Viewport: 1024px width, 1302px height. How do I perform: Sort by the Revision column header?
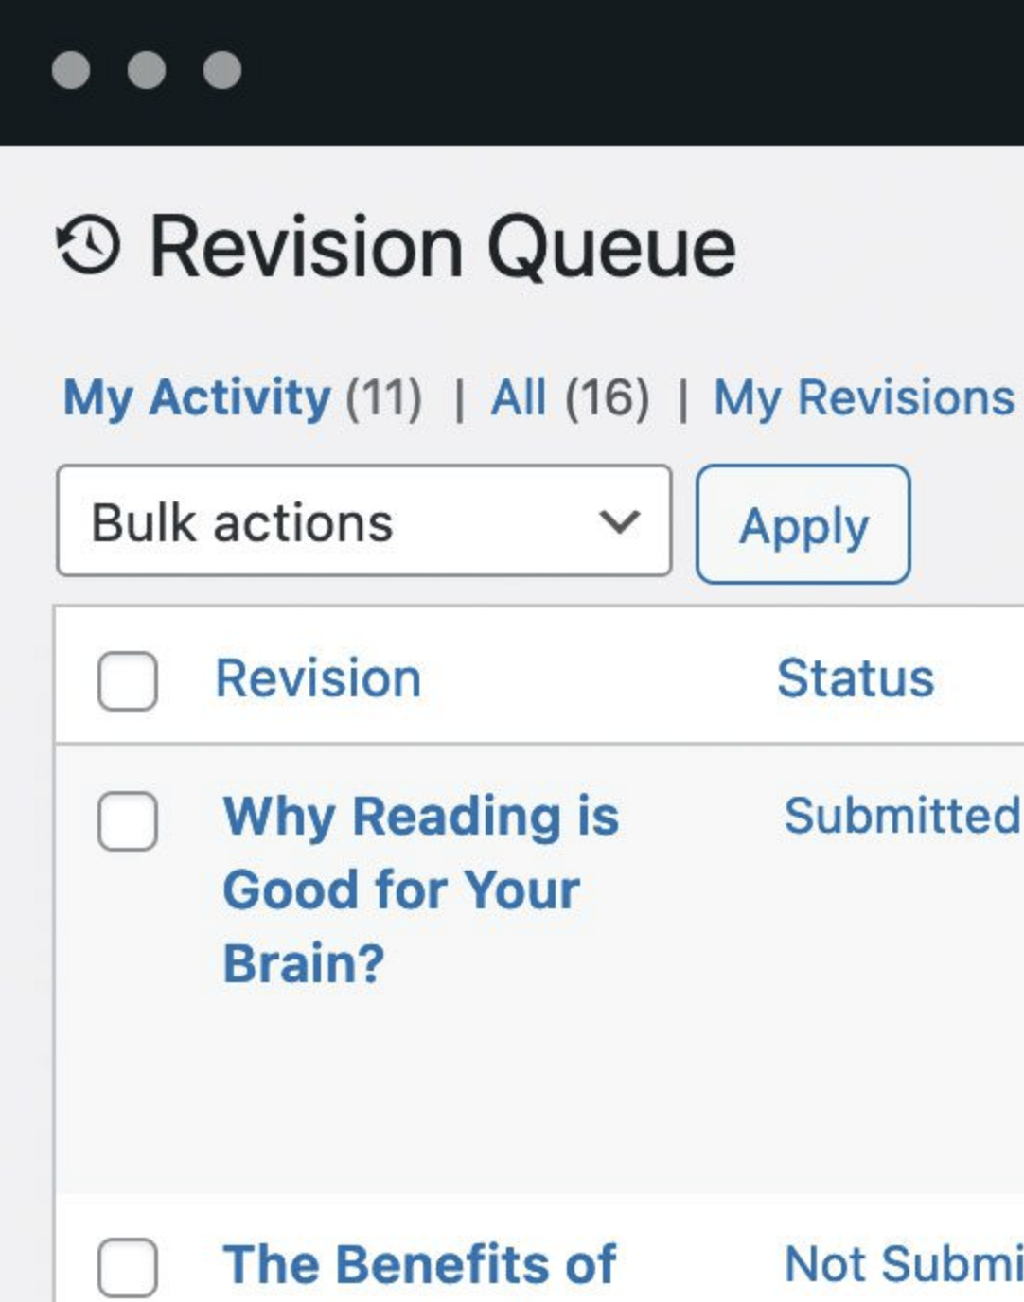click(x=318, y=678)
